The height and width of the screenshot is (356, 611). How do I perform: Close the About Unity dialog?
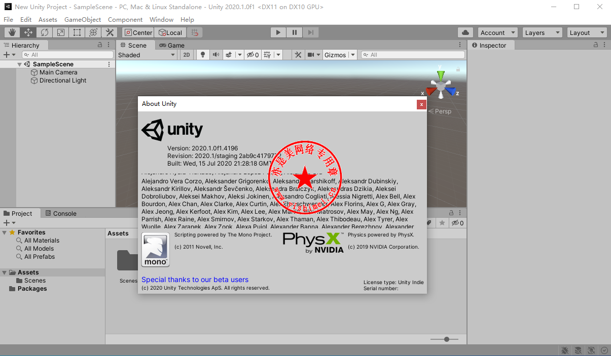421,104
